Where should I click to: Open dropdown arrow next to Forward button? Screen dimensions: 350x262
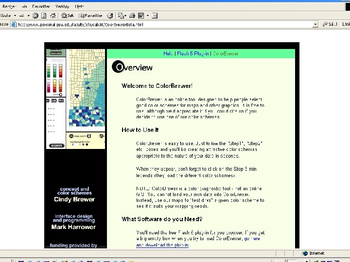point(28,16)
